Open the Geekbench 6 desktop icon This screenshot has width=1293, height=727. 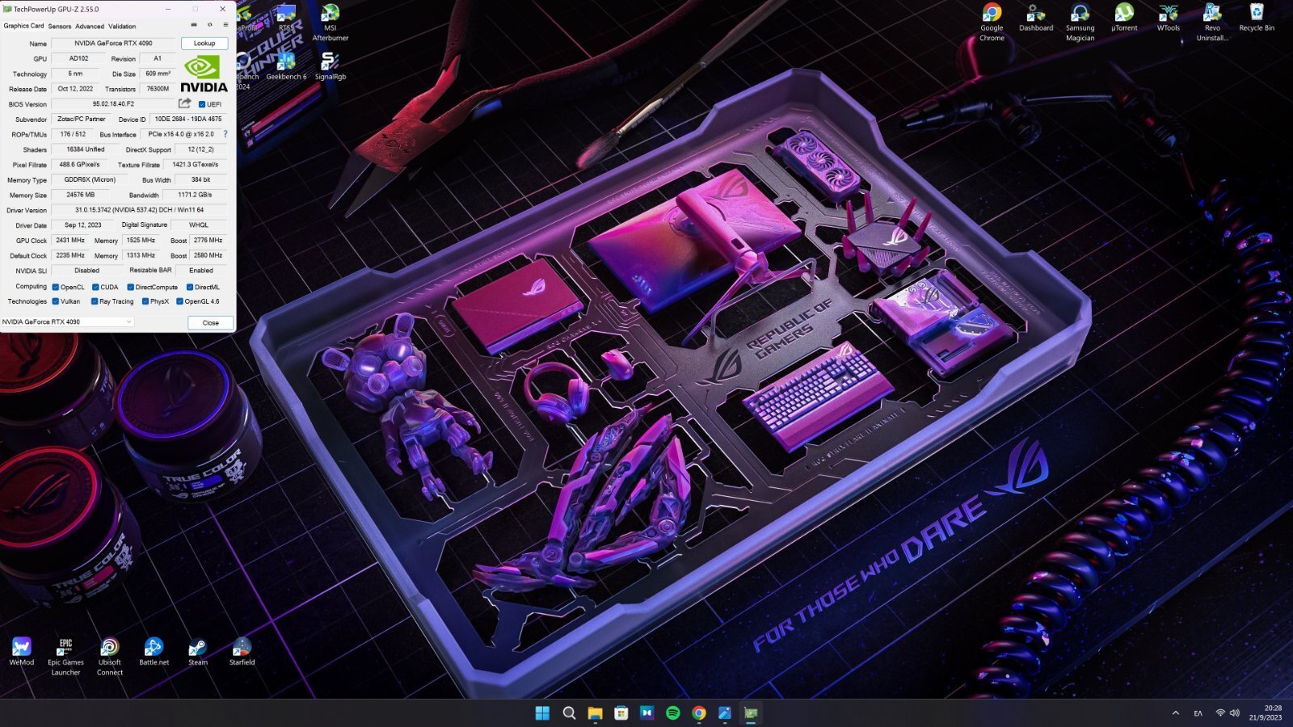286,67
